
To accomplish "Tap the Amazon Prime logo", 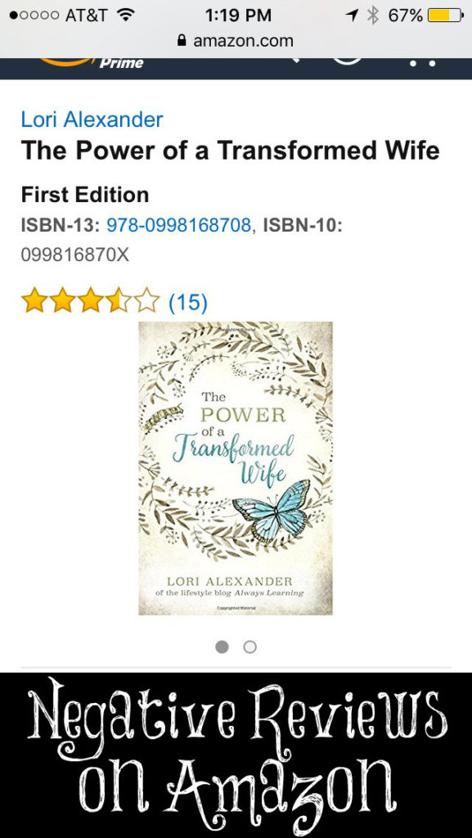I will tap(91, 62).
